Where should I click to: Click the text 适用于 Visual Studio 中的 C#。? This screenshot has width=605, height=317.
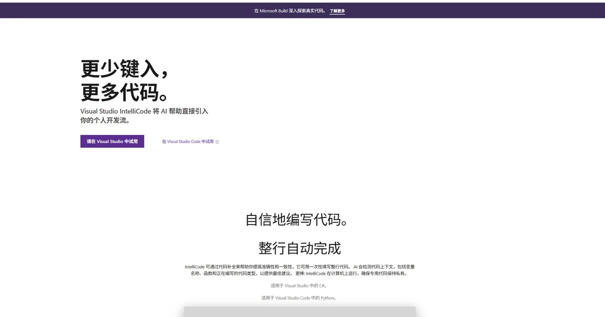pos(299,286)
